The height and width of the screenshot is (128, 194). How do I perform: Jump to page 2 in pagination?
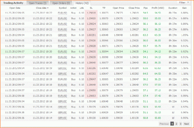pyautogui.click(x=176, y=124)
